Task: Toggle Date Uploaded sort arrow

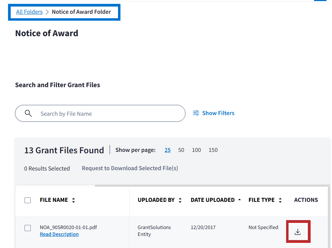Action: tap(240, 200)
